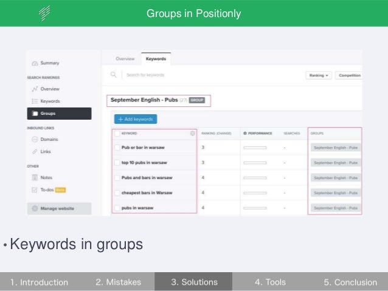Viewport: 388px width, 291px height.
Task: Open the Ranking dropdown
Action: coord(319,75)
